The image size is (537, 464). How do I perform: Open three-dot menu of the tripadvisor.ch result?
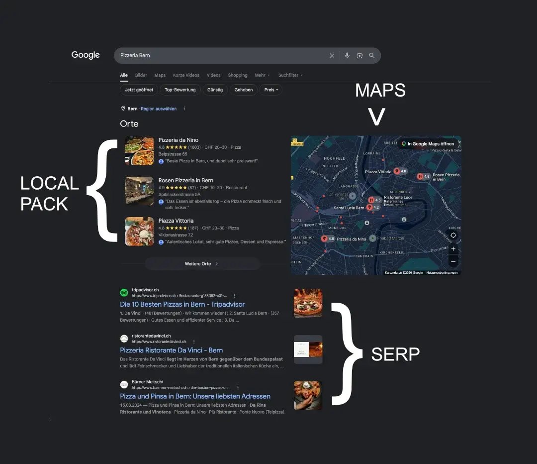[x=235, y=296]
